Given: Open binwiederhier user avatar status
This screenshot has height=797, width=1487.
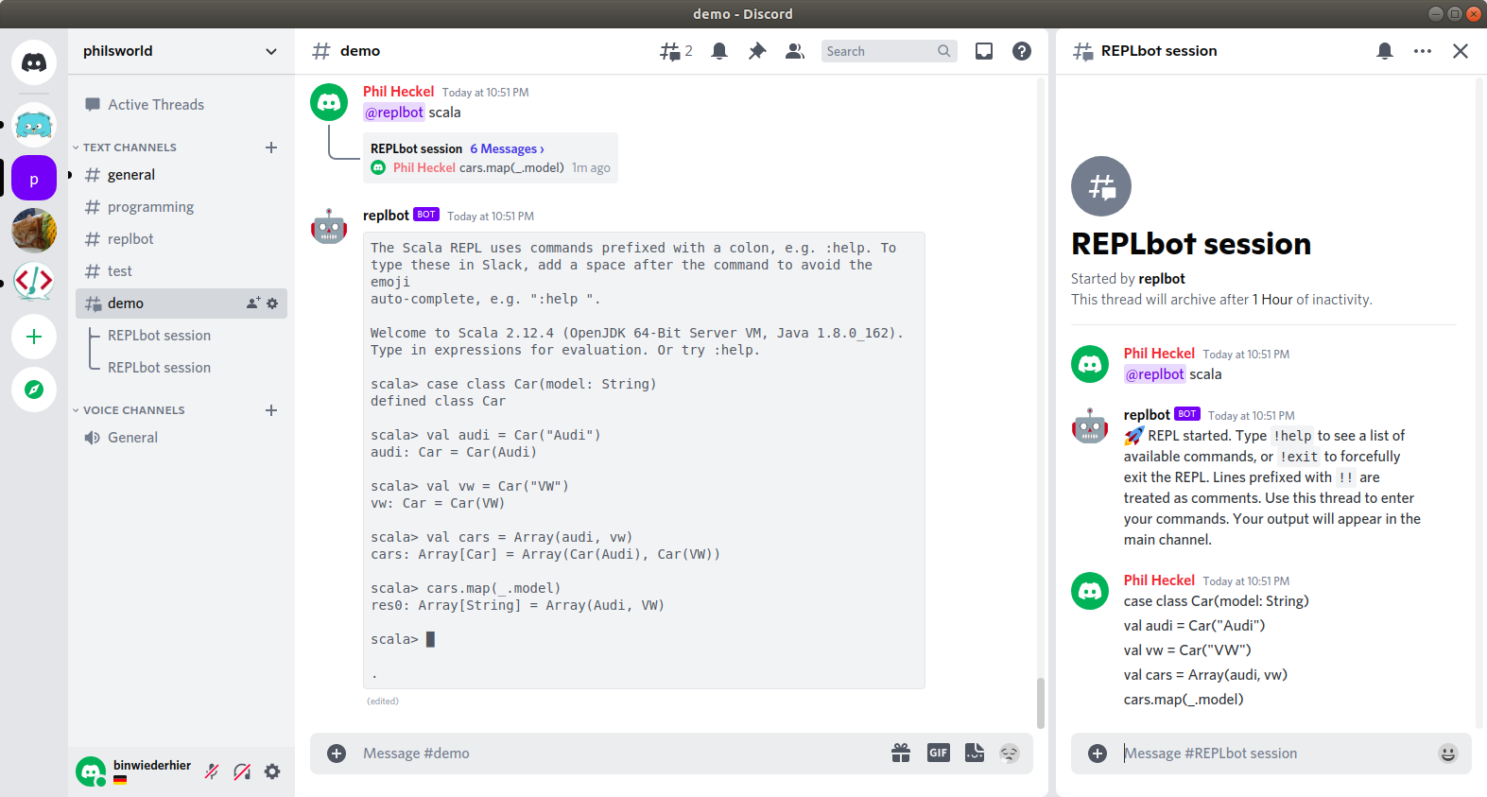Looking at the screenshot, I should click(91, 771).
